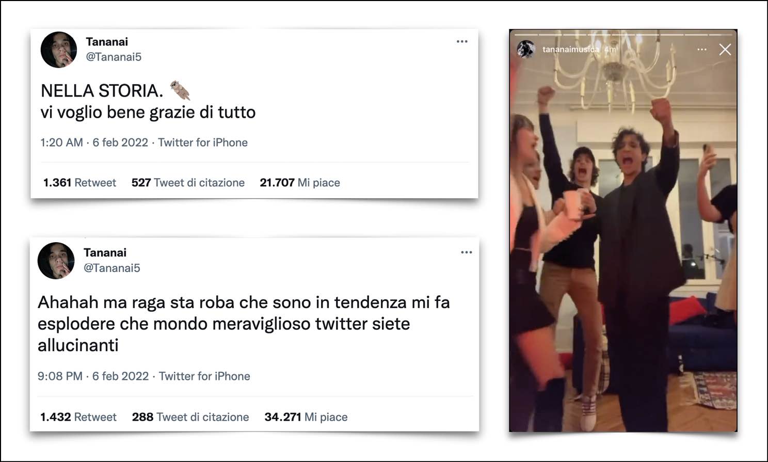Image resolution: width=768 pixels, height=462 pixels.
Task: Click Tananai avatar on the second tweet
Action: pos(56,261)
